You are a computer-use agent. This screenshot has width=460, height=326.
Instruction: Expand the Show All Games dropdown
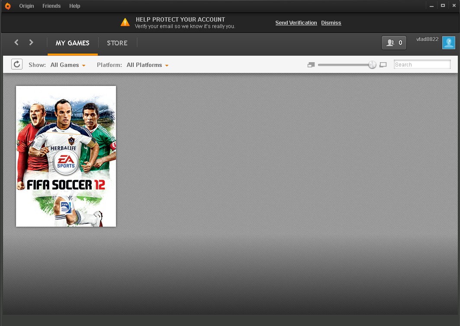click(68, 65)
